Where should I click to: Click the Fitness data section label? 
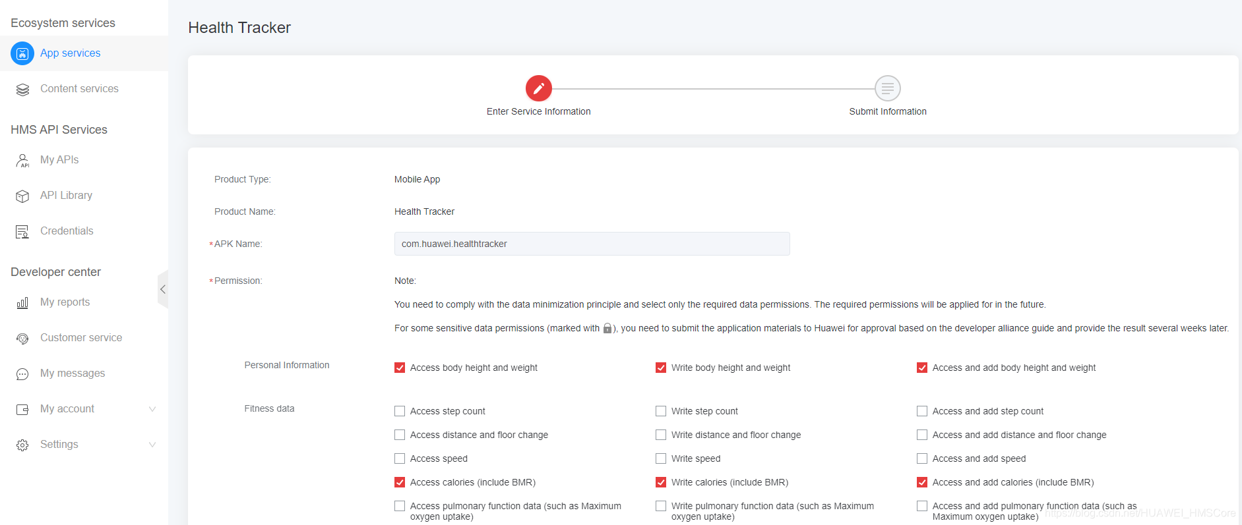pos(269,408)
